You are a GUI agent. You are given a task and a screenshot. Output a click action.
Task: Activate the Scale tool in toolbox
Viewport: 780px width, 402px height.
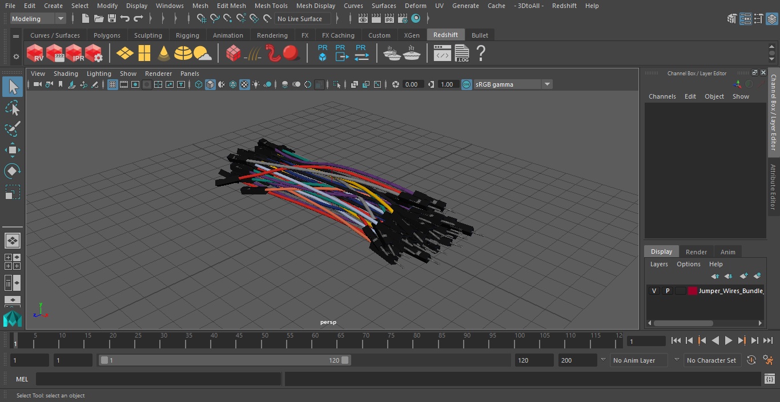tap(12, 192)
